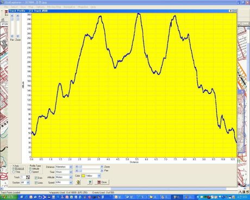This screenshot has height=200, width=250.
Task: Click the Close button in profile panel
Action: (102, 182)
